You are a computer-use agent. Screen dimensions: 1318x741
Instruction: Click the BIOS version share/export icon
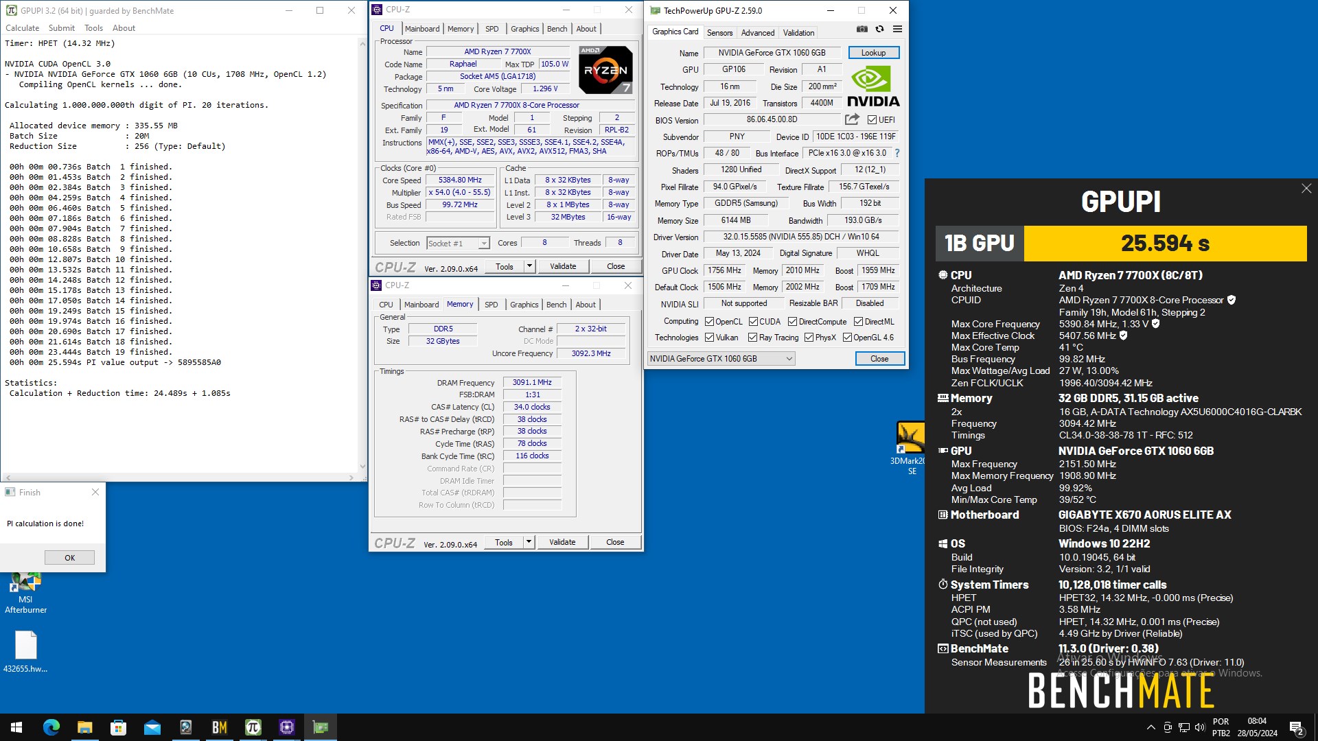(x=852, y=119)
